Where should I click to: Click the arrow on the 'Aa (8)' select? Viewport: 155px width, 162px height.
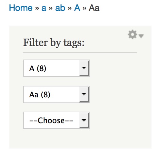click(x=84, y=95)
